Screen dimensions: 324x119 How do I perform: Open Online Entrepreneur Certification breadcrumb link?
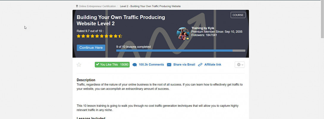(x=97, y=6)
